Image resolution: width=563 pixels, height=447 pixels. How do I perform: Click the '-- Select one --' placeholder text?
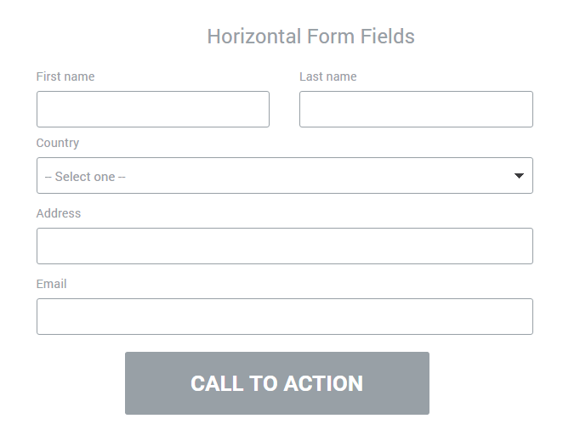click(x=85, y=177)
